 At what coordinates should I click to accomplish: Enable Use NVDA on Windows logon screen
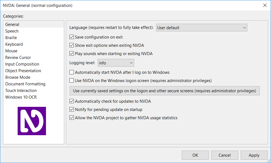tap(72, 81)
